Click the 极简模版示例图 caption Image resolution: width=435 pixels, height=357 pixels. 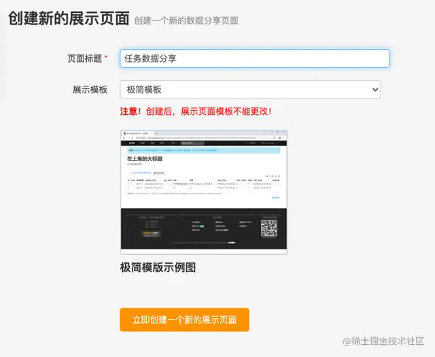(x=158, y=267)
